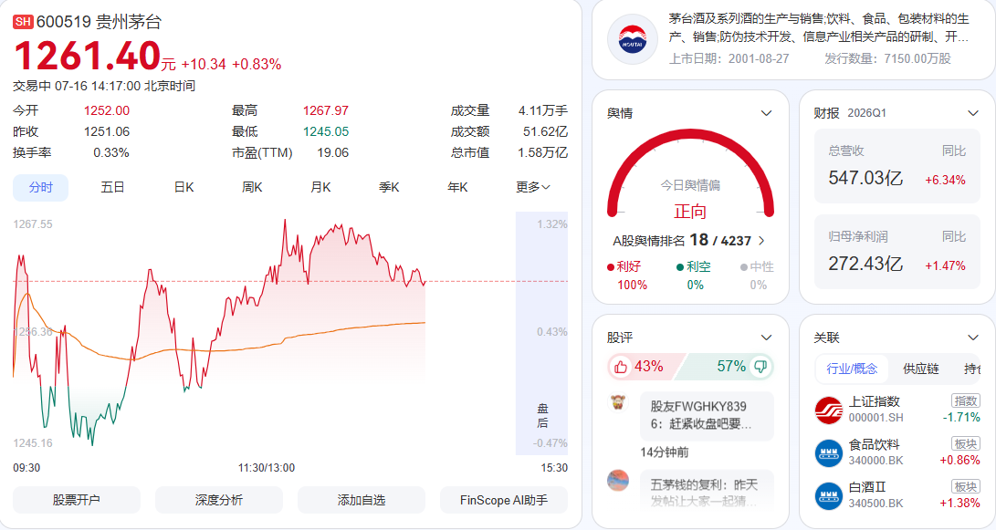Click 换手率 value 0.33%
The width and height of the screenshot is (996, 530).
pyautogui.click(x=111, y=152)
